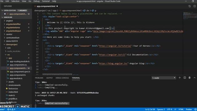Expand the node_modules folder
The height and width of the screenshot is (111, 197).
pyautogui.click(x=14, y=51)
